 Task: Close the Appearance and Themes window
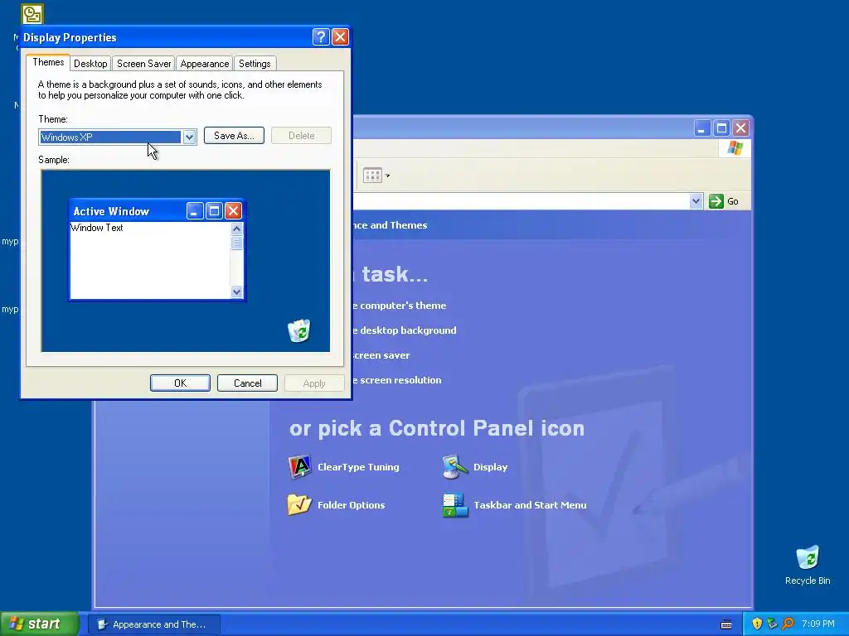coord(740,128)
